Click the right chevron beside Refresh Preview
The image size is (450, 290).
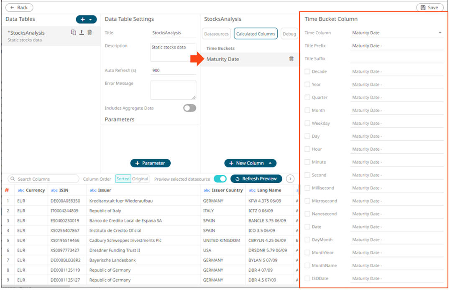pos(290,179)
